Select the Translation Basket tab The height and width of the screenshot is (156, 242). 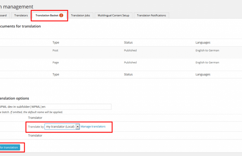coord(49,15)
